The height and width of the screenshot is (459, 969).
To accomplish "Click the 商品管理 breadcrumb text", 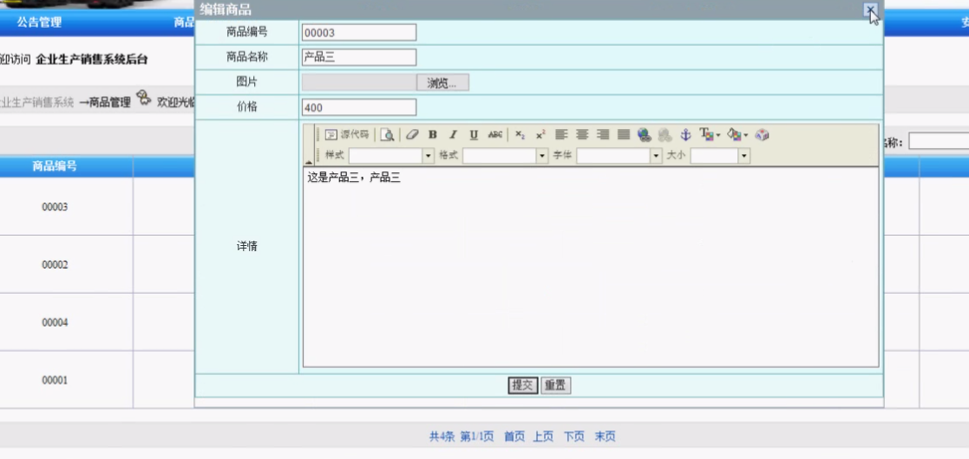I will [109, 102].
